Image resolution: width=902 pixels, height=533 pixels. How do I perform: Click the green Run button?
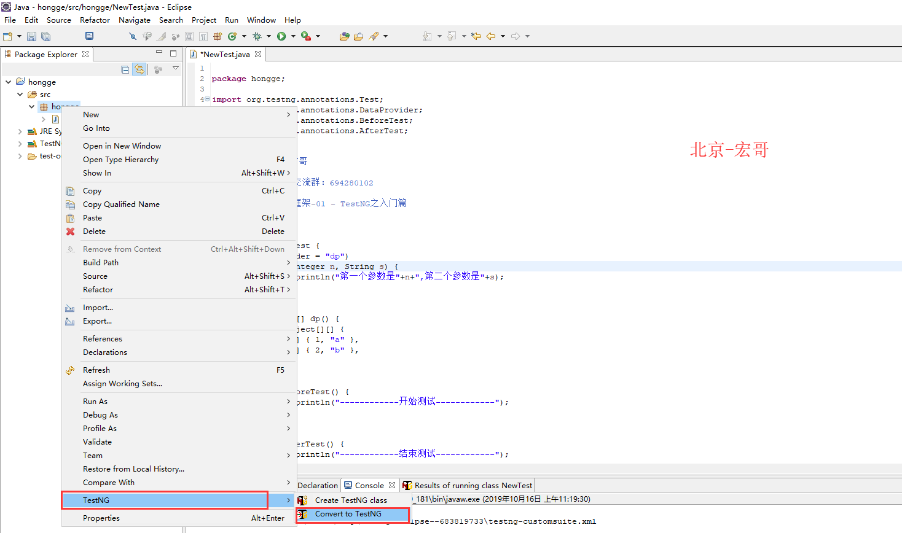[x=281, y=36]
